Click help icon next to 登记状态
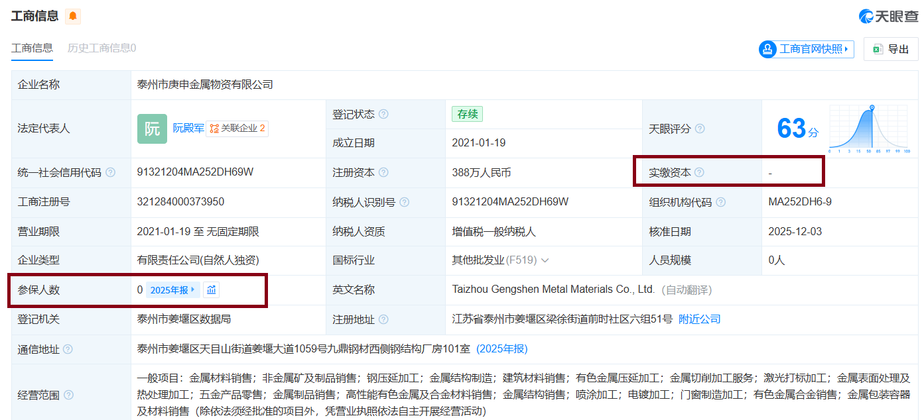This screenshot has width=922, height=420. 383,114
